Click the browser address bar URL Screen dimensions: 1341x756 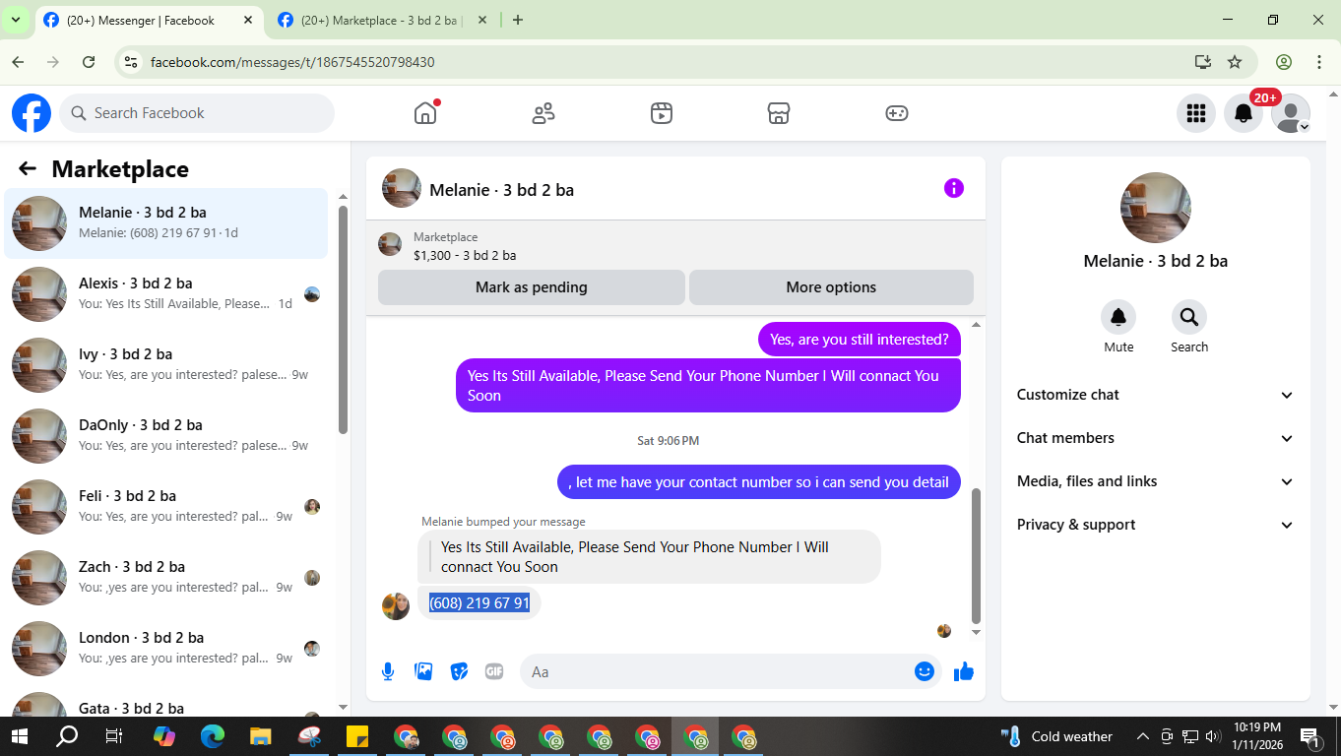[292, 62]
